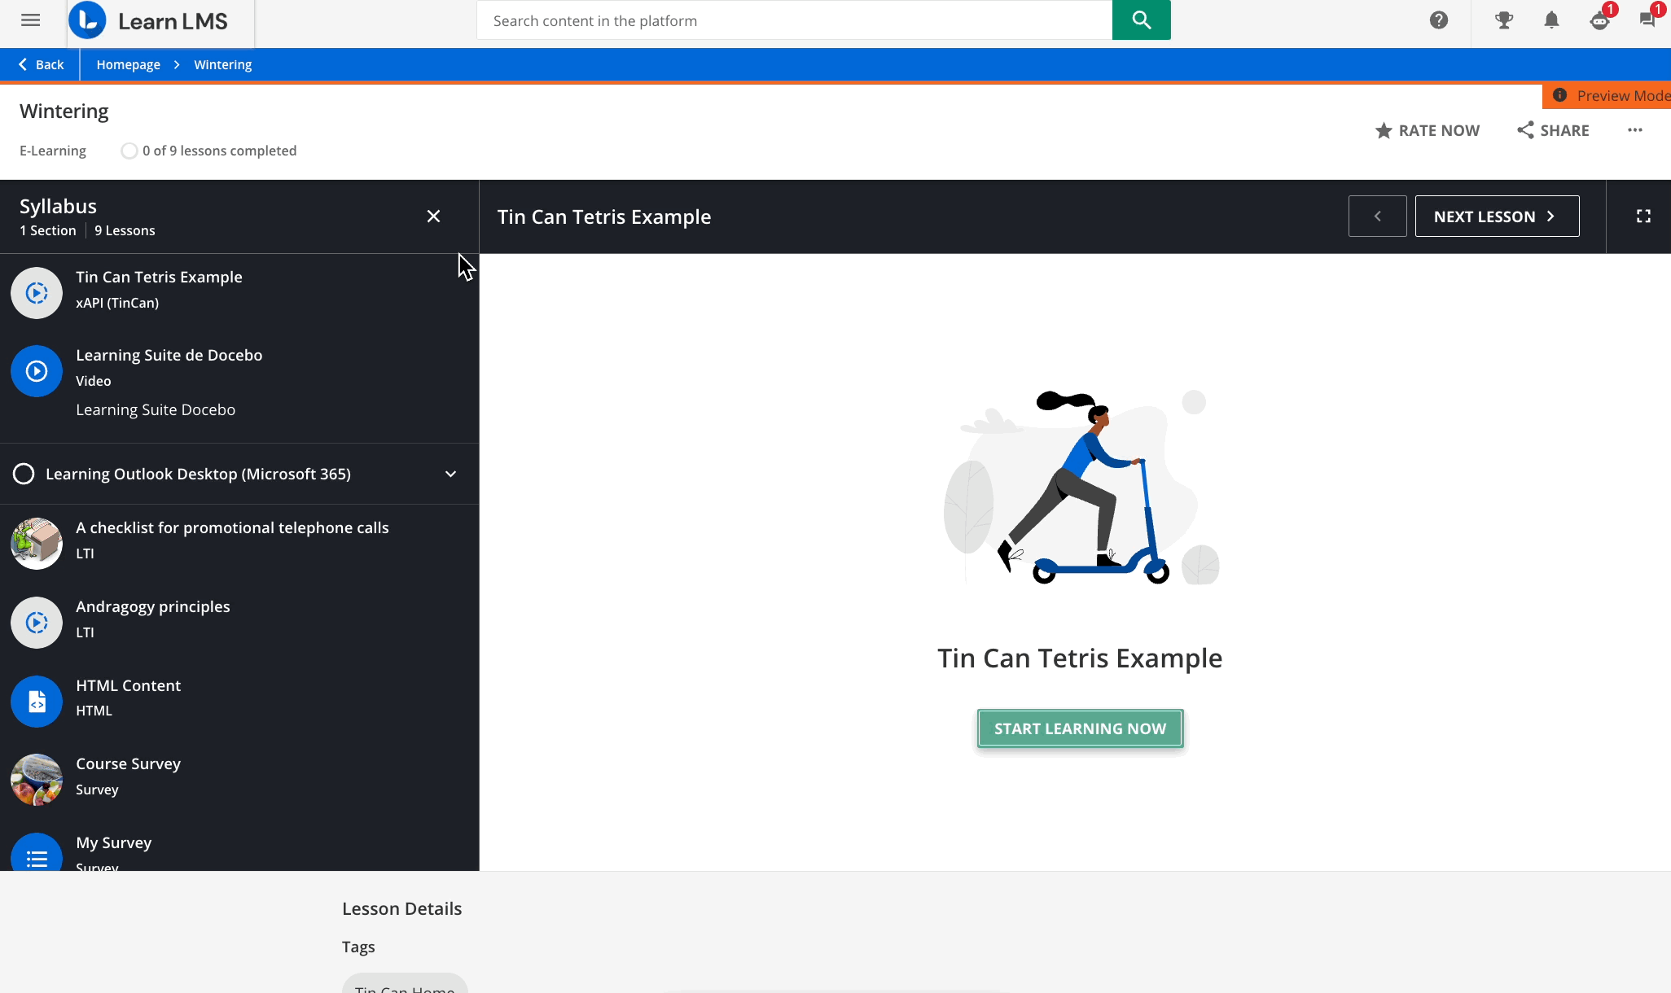Close the Syllabus panel
This screenshot has width=1671, height=993.
[x=433, y=217]
